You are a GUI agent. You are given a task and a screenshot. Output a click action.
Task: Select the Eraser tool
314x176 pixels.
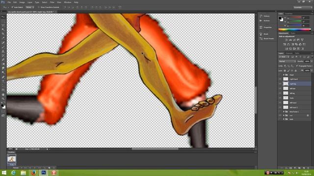pyautogui.click(x=3, y=60)
